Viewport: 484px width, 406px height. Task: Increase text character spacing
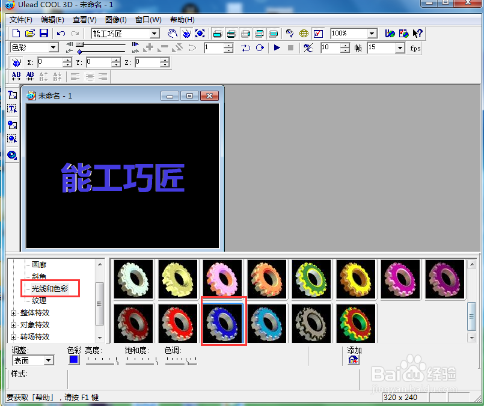coord(16,76)
